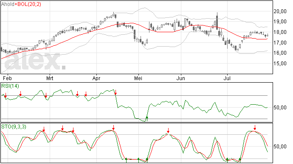Click the rightmost red sell arrow in STO panel
Screen dimensions: 293x164
[255, 128]
